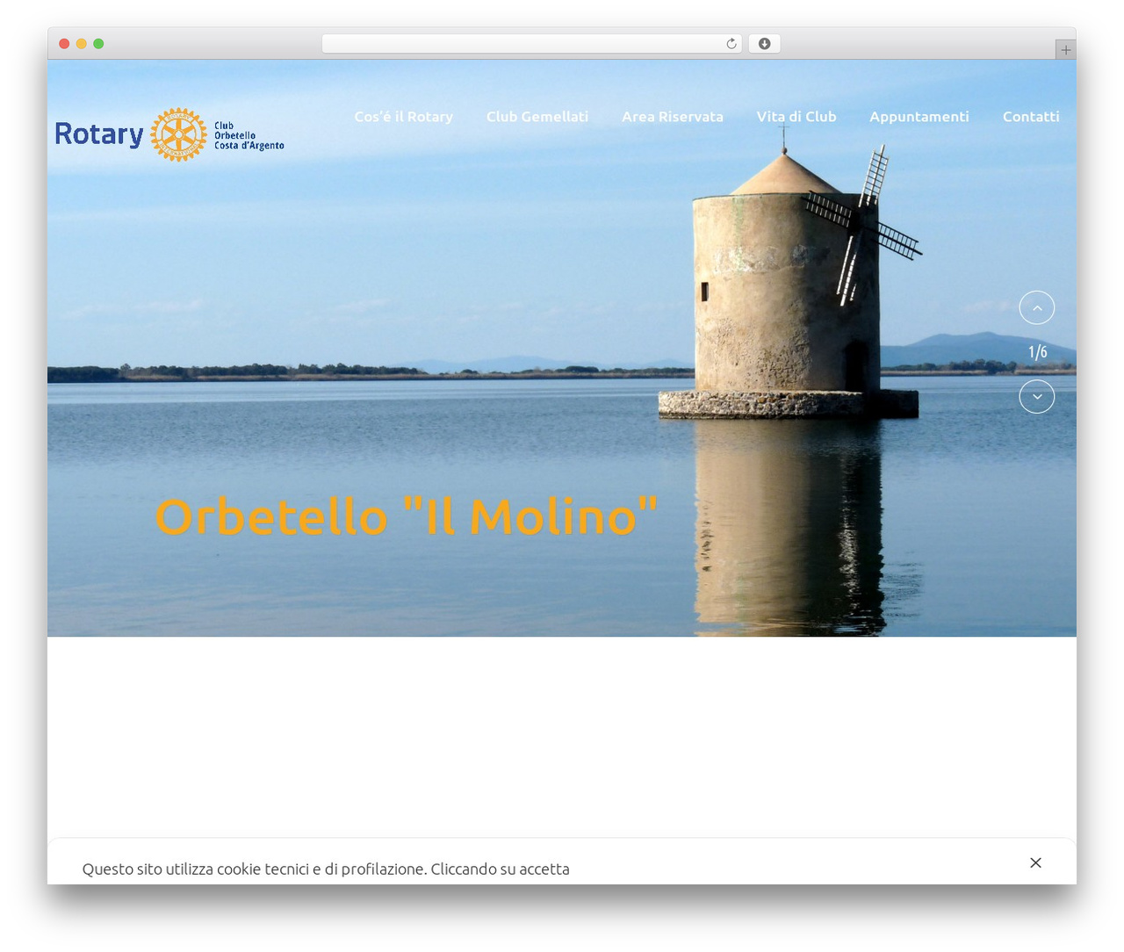The image size is (1124, 952).
Task: Open the Vita di Club menu
Action: coord(796,116)
